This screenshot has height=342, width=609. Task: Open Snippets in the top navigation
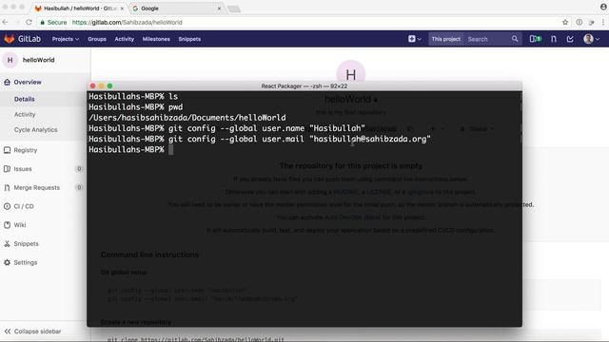pos(189,39)
